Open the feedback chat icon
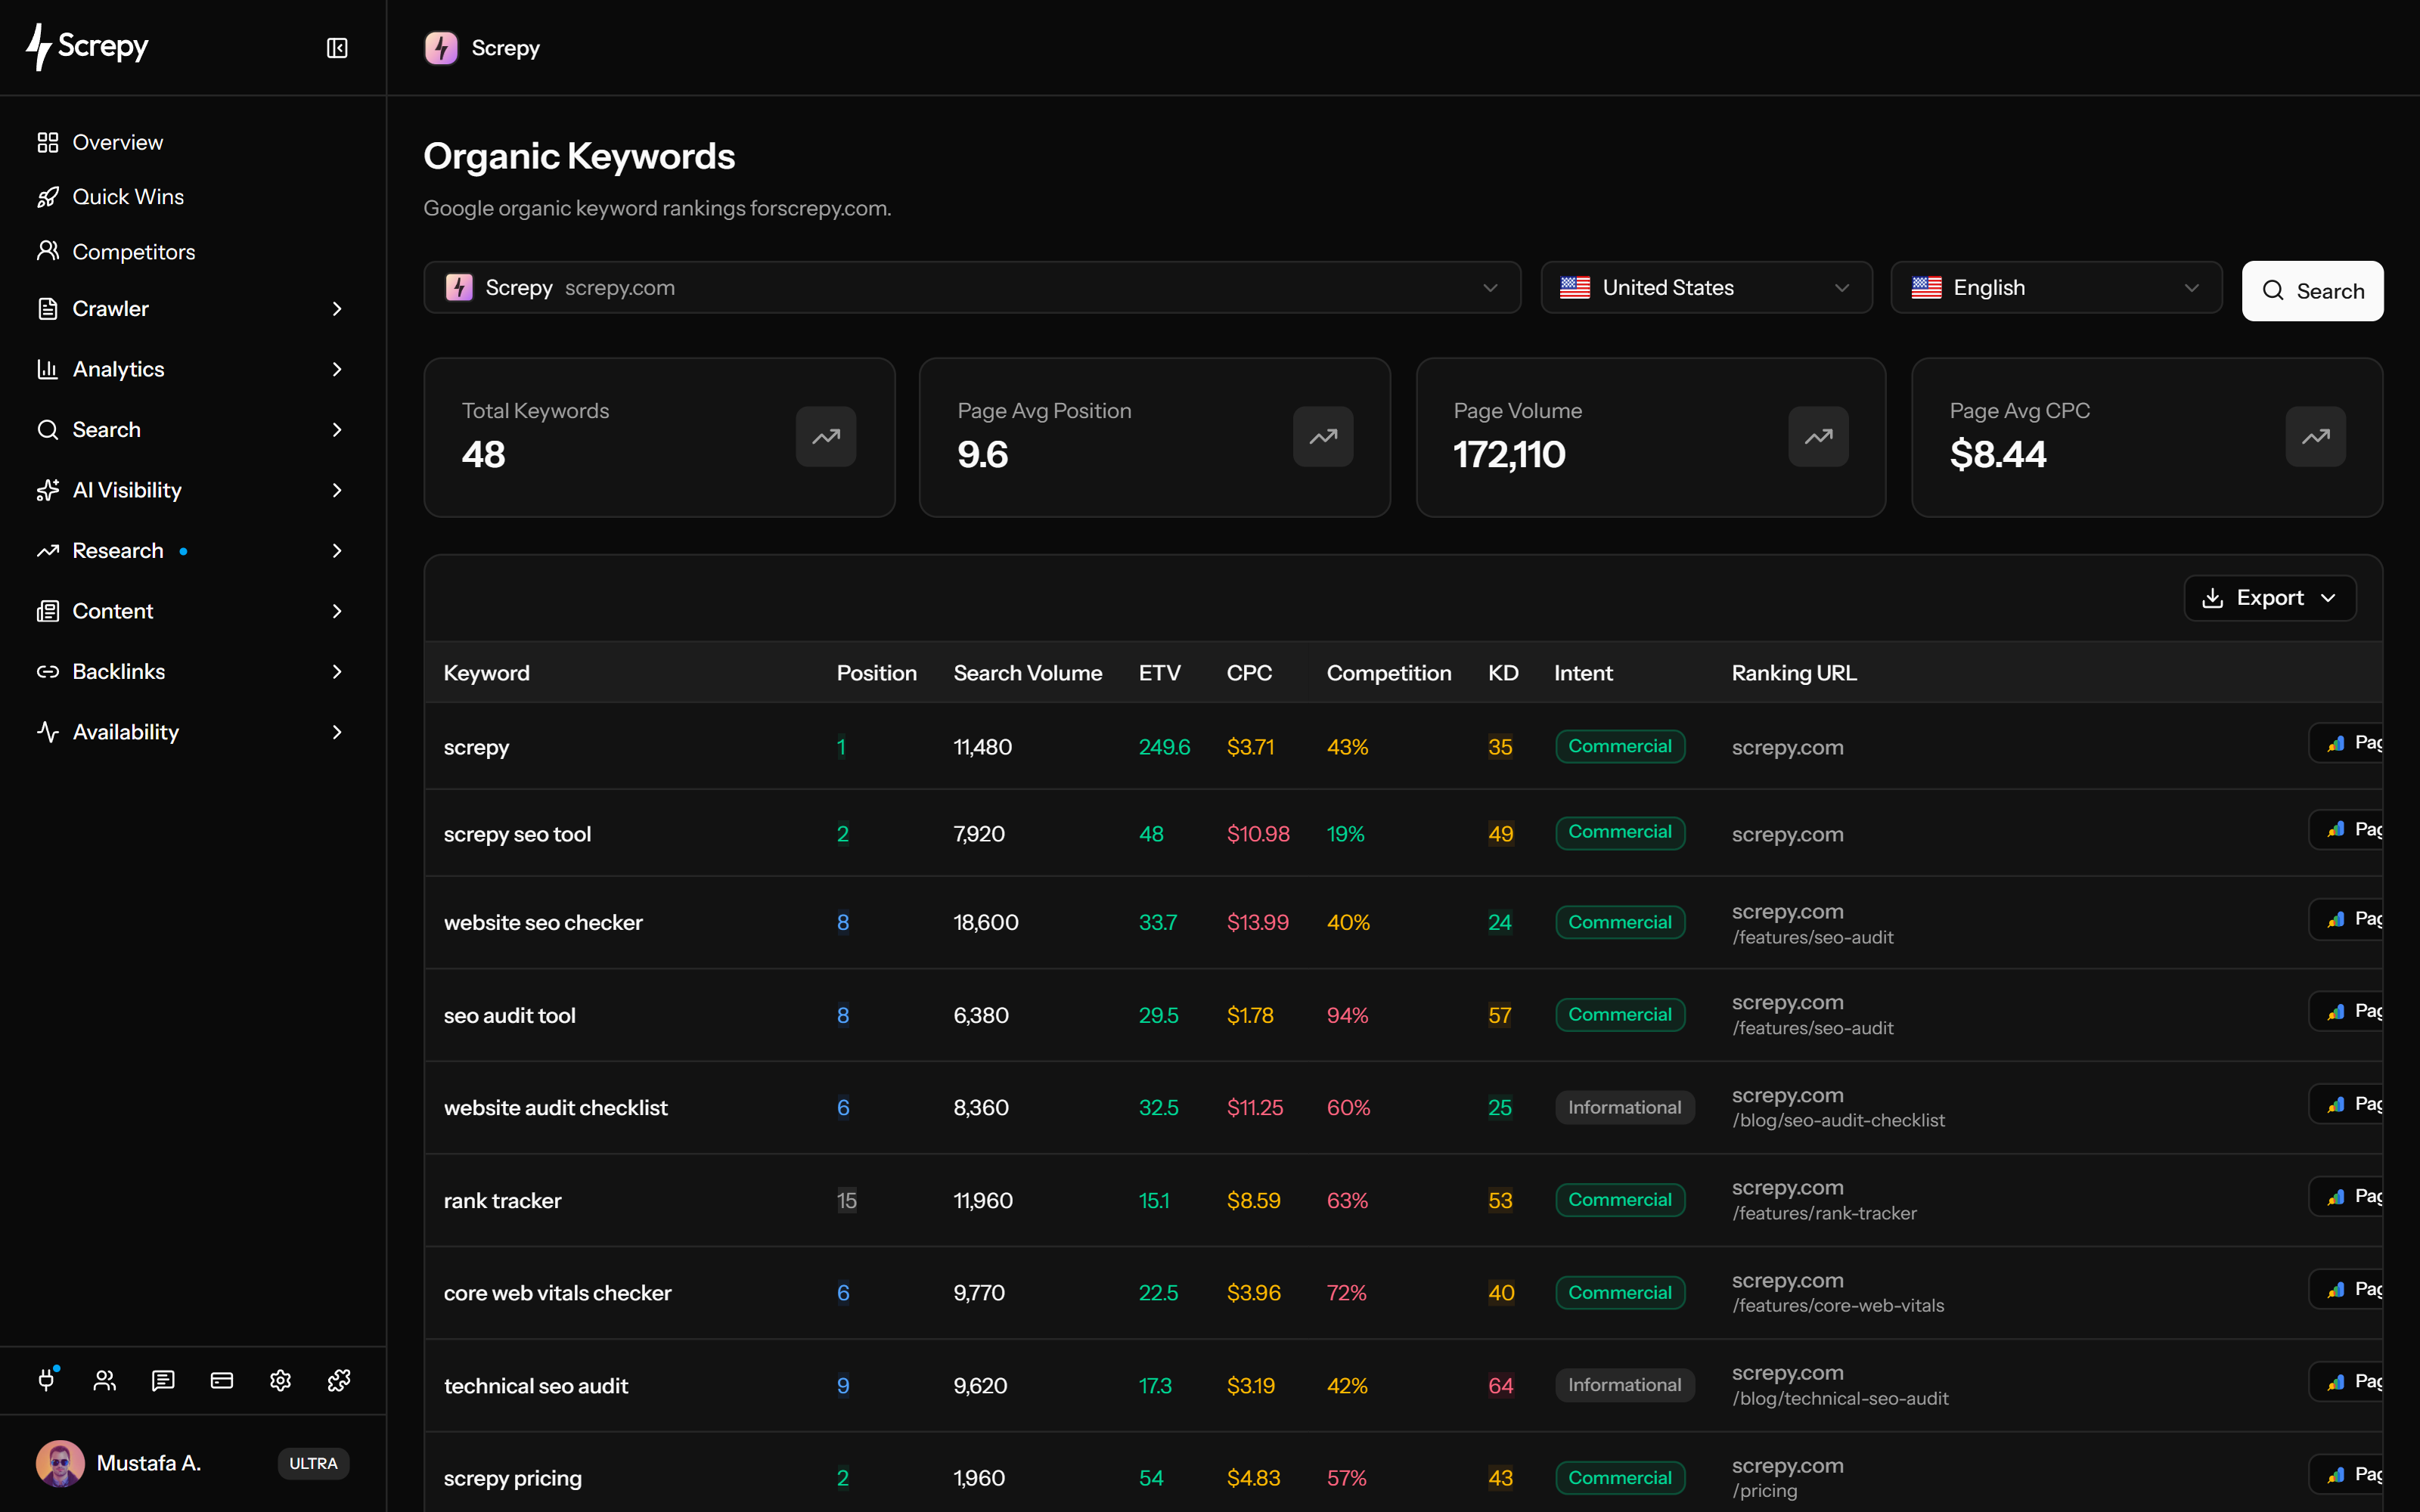The width and height of the screenshot is (2420, 1512). pyautogui.click(x=163, y=1380)
